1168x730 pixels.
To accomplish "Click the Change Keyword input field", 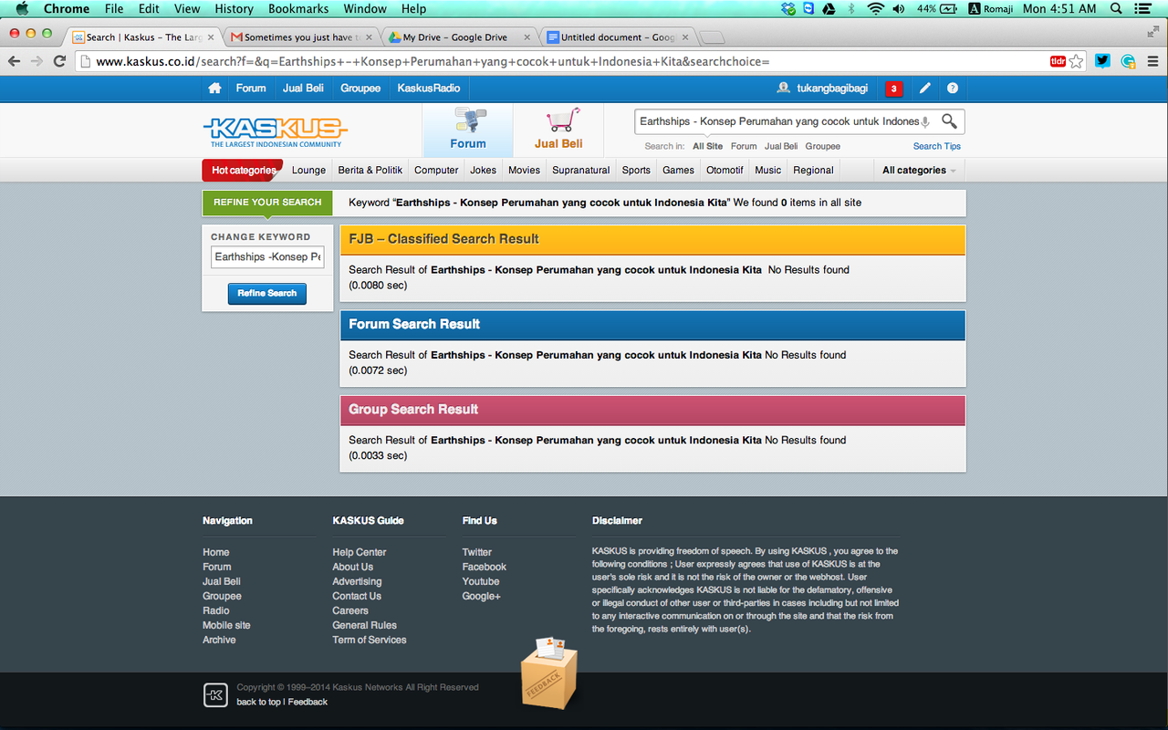I will click(267, 257).
